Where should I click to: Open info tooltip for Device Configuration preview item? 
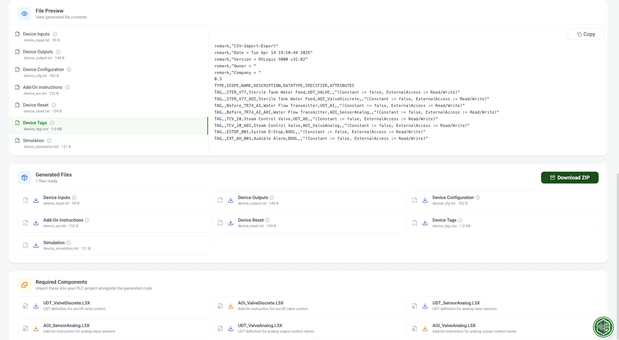69,70
